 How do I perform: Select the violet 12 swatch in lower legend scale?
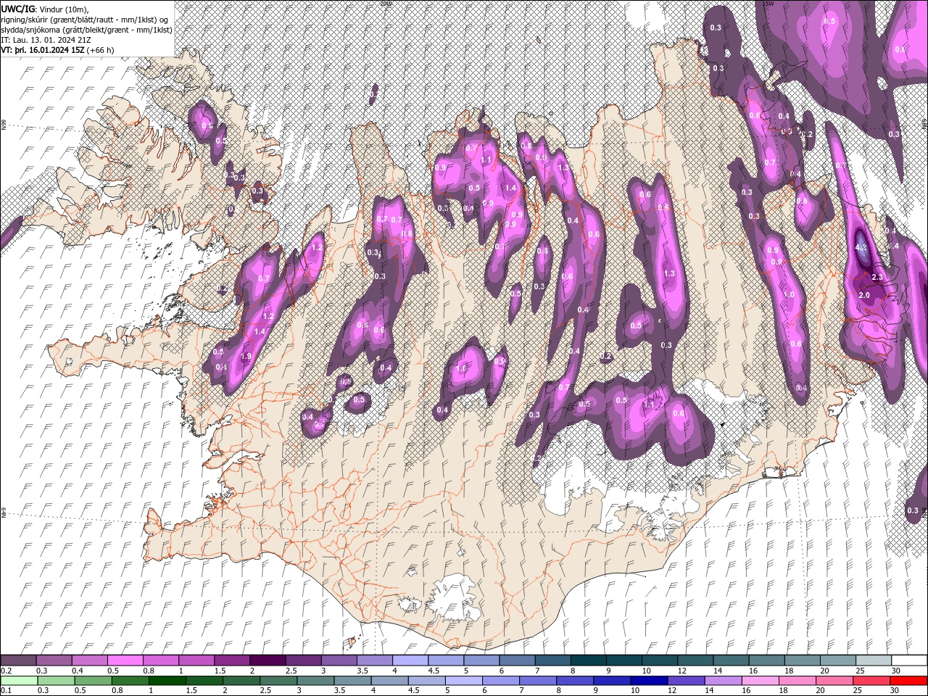coord(687,681)
